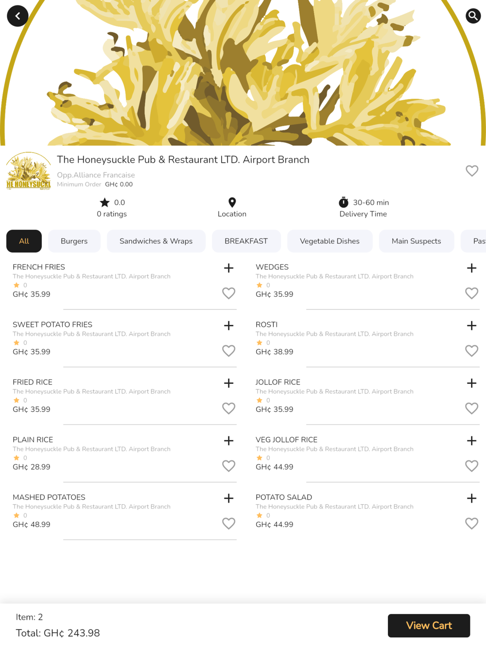Favorite the restaurant with heart icon
This screenshot has width=486, height=648.
[472, 171]
